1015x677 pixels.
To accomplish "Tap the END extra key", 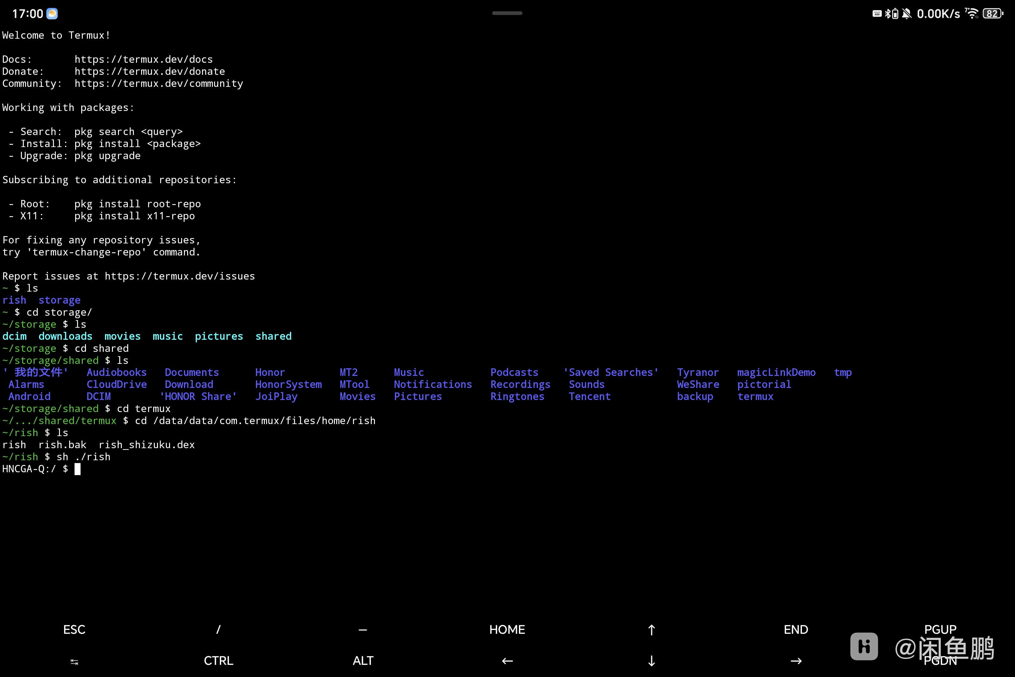I will pos(796,629).
